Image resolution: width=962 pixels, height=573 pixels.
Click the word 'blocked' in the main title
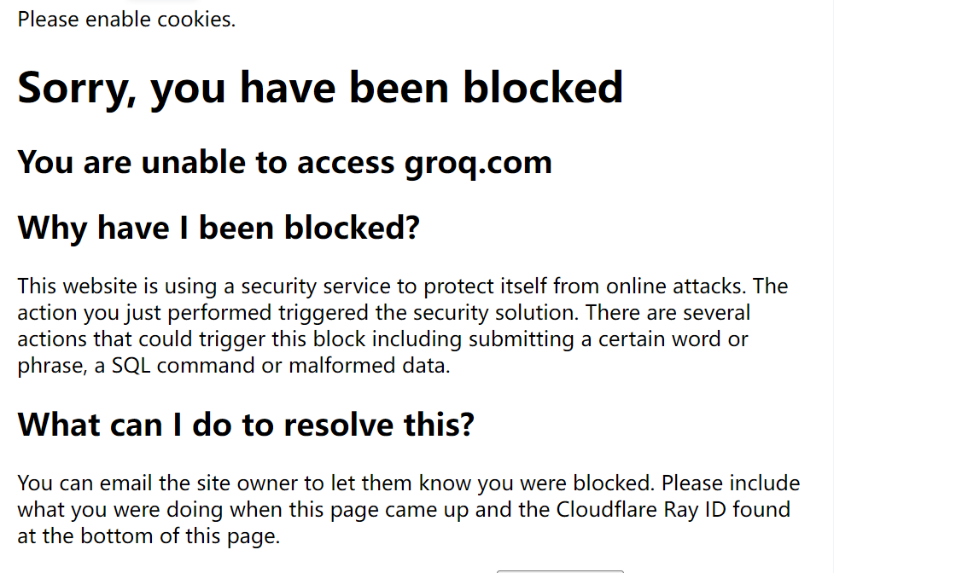coord(542,88)
